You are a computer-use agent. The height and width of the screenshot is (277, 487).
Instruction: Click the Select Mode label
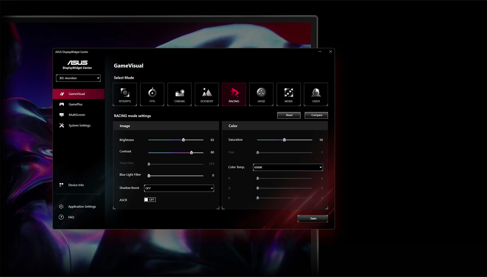click(x=124, y=78)
